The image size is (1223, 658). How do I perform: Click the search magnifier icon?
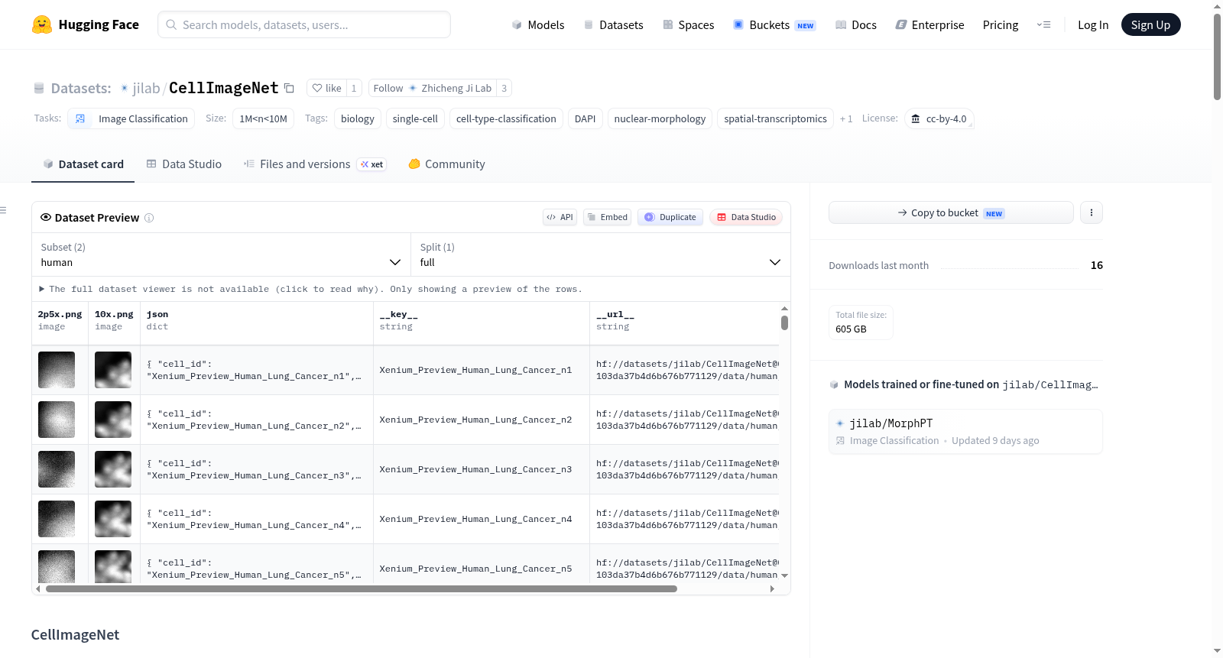(172, 24)
